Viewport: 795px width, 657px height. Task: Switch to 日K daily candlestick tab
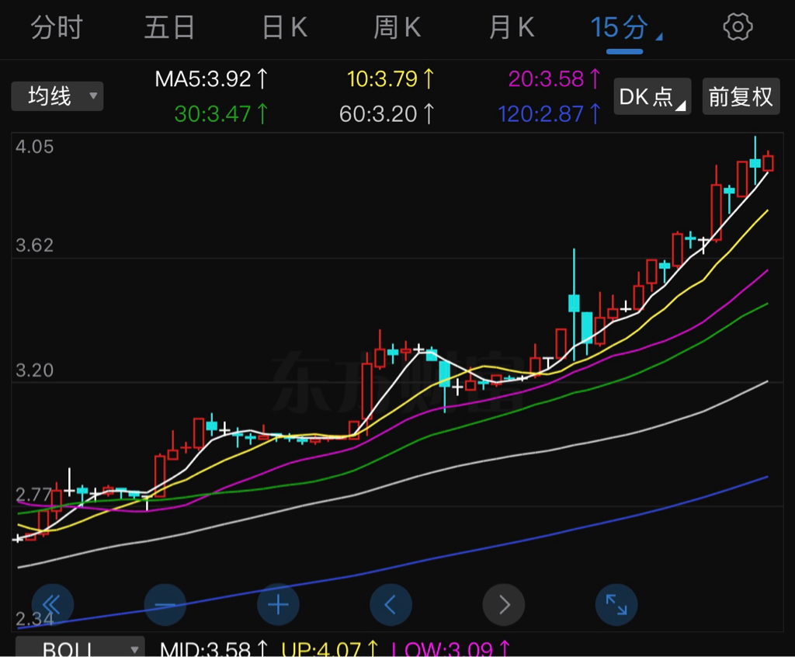point(285,27)
